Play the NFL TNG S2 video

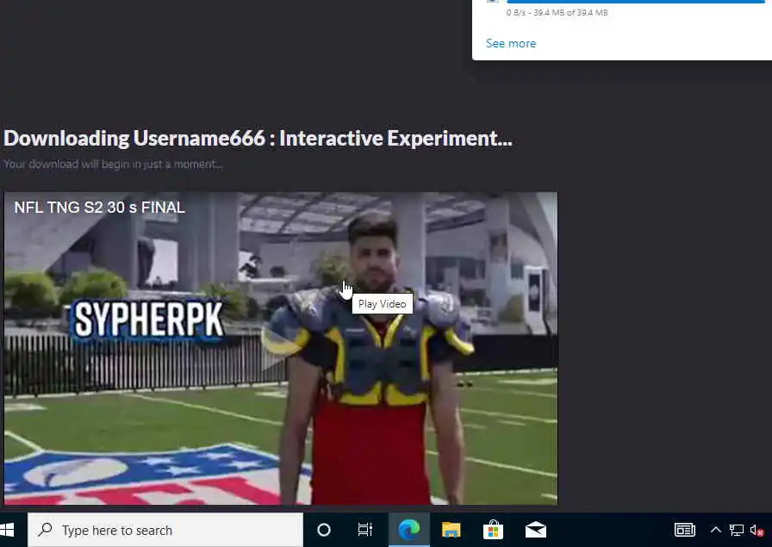tap(281, 348)
